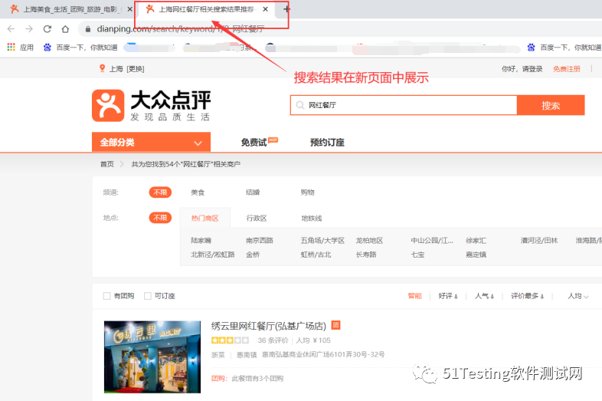Click the 浙菜 cuisine tag
This screenshot has height=401, width=602.
[x=218, y=354]
